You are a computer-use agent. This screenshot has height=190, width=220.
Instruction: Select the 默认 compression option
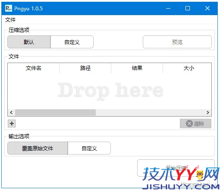click(x=29, y=42)
